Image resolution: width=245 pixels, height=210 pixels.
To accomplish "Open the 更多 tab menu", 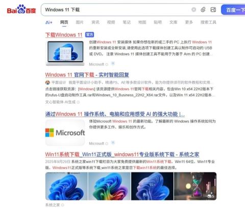I will coord(189,22).
